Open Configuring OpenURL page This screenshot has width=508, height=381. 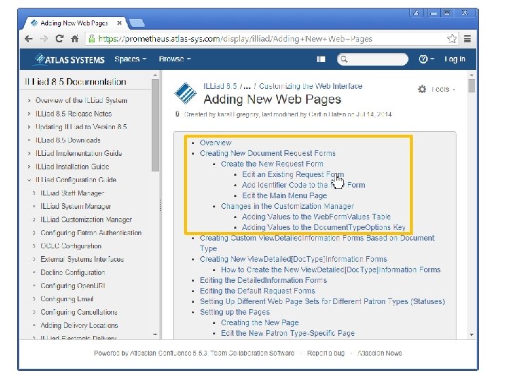click(73, 286)
